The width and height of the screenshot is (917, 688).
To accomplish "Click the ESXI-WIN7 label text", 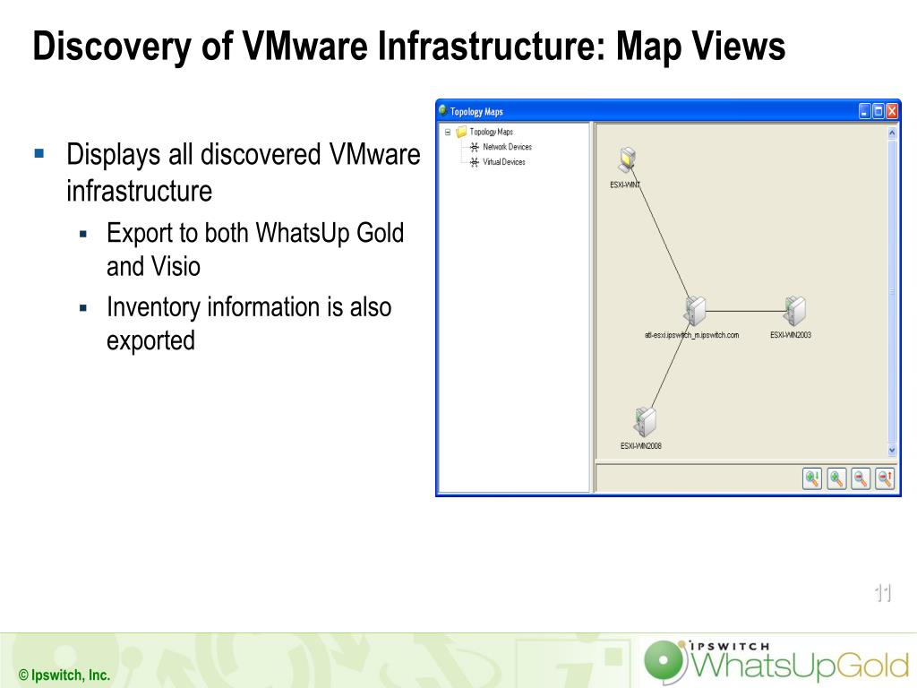I will (x=625, y=185).
